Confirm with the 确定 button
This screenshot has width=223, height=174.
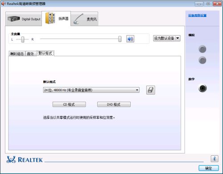click(x=209, y=168)
